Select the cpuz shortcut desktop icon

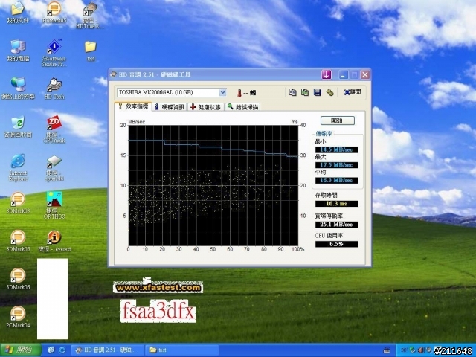(54, 169)
